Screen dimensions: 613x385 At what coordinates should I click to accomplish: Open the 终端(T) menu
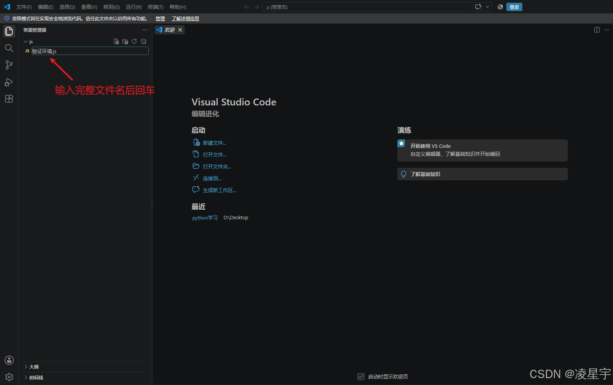click(x=156, y=7)
